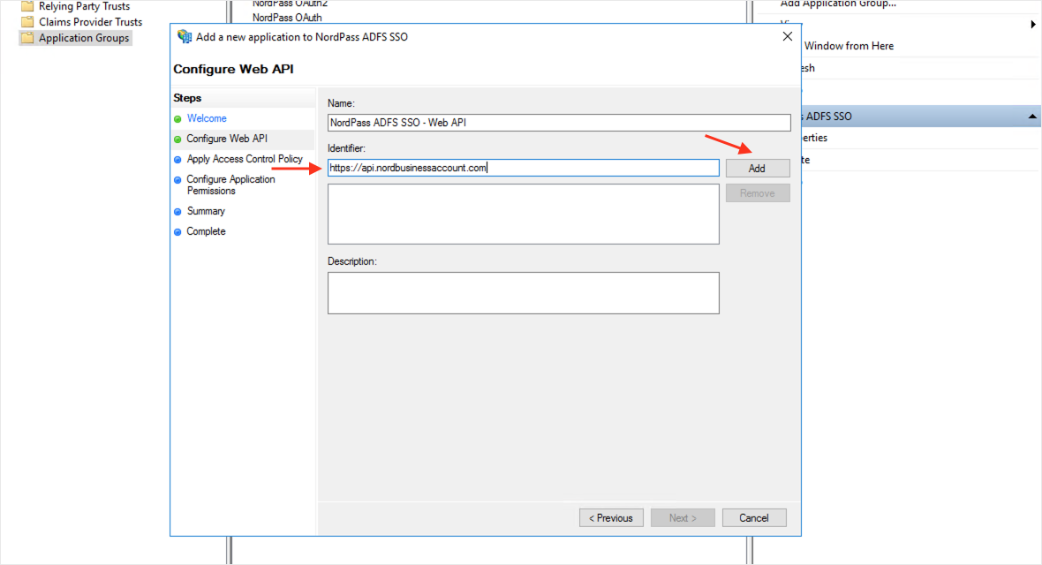Click blue bullet beside Apply Access Control Policy
Image resolution: width=1042 pixels, height=565 pixels.
[177, 160]
